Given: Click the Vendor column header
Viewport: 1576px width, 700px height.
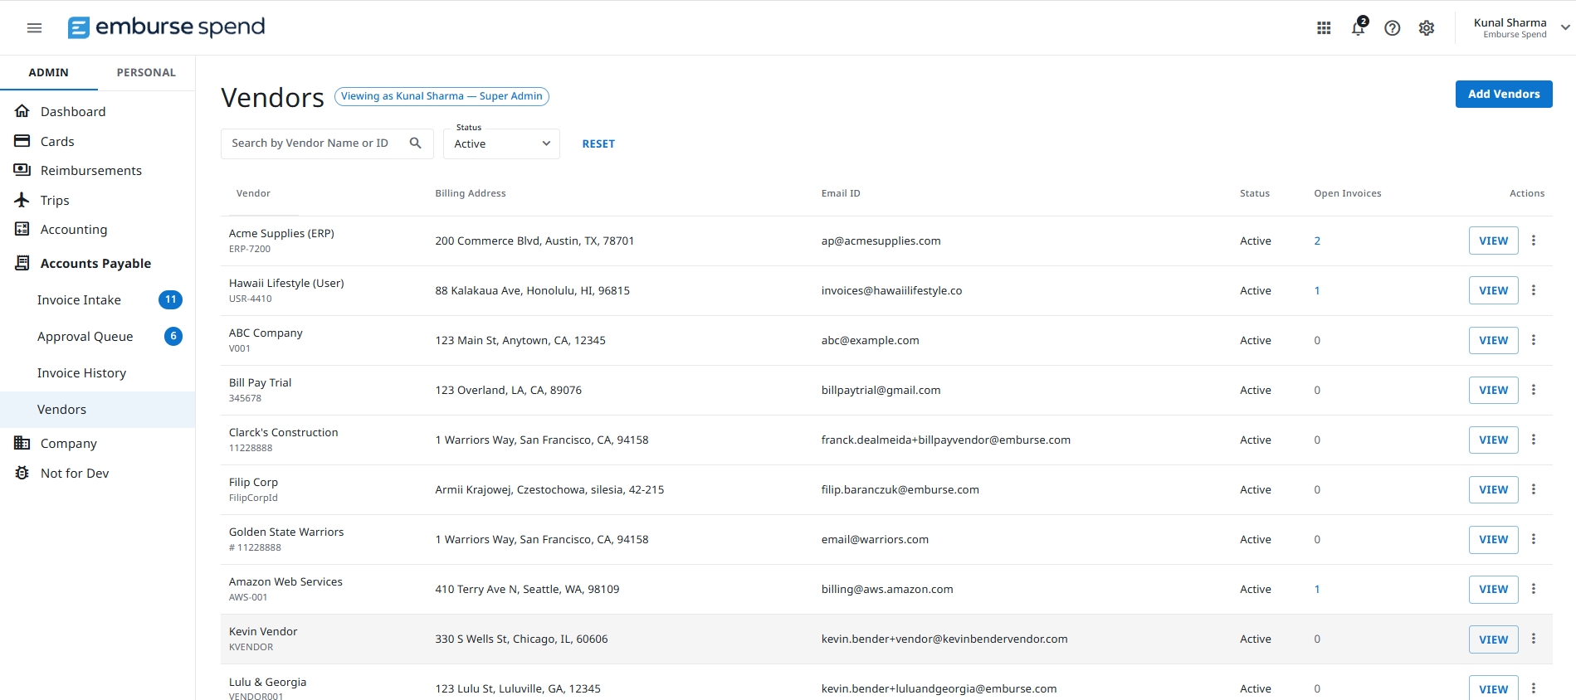Looking at the screenshot, I should (253, 193).
